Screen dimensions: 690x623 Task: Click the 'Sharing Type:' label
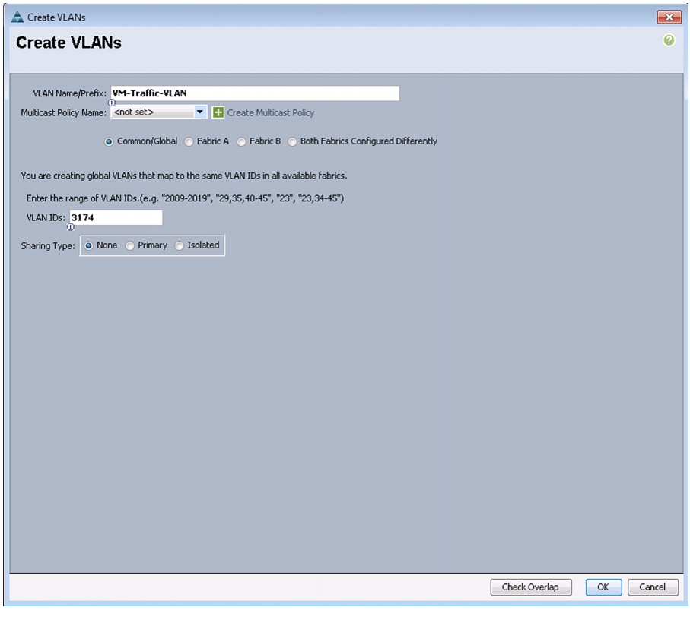tap(47, 246)
